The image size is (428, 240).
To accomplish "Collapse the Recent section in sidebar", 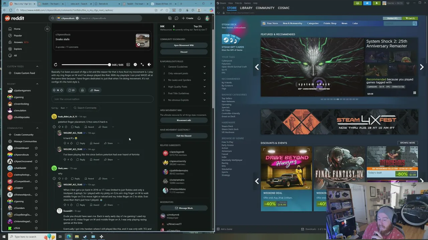I will click(37, 84).
